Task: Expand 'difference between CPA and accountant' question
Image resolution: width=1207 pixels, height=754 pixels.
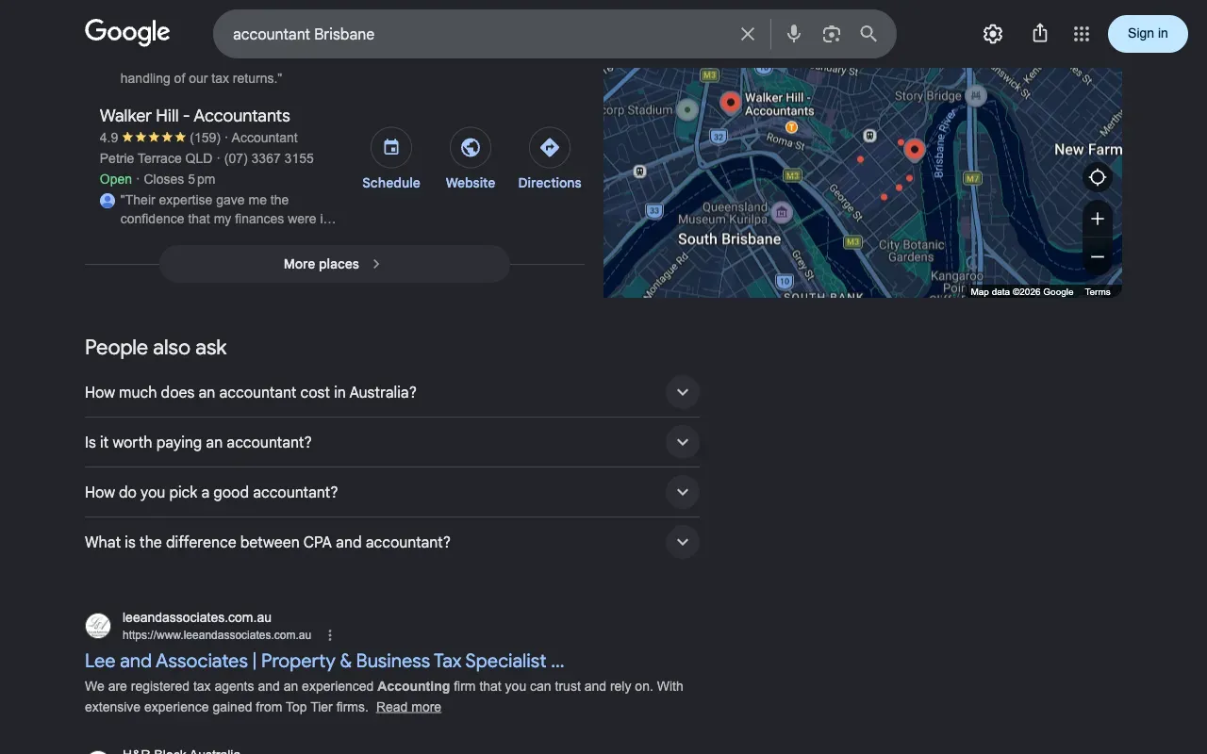Action: pyautogui.click(x=392, y=542)
